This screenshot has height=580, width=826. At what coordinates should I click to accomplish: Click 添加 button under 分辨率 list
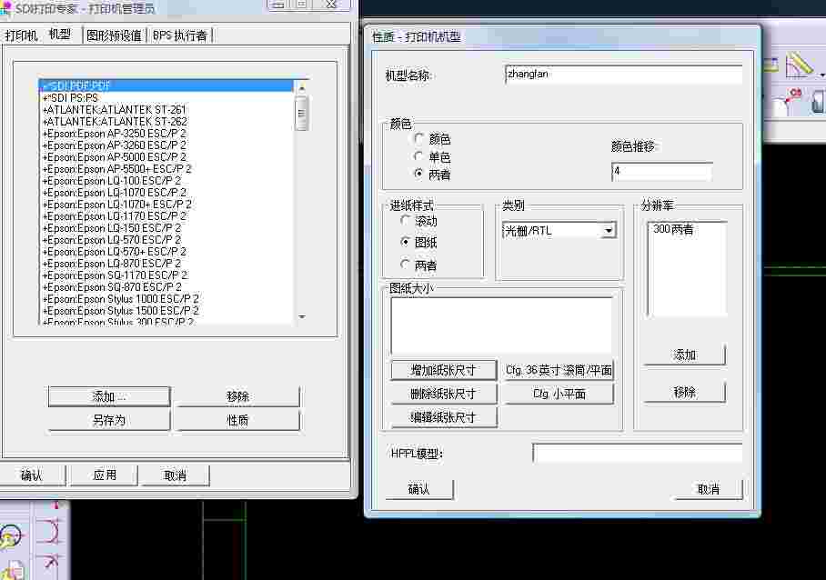click(x=684, y=355)
